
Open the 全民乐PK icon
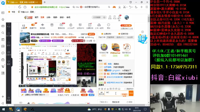(x=80, y=26)
